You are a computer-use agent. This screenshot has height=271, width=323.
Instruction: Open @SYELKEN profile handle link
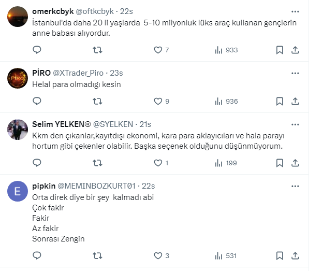click(x=114, y=124)
